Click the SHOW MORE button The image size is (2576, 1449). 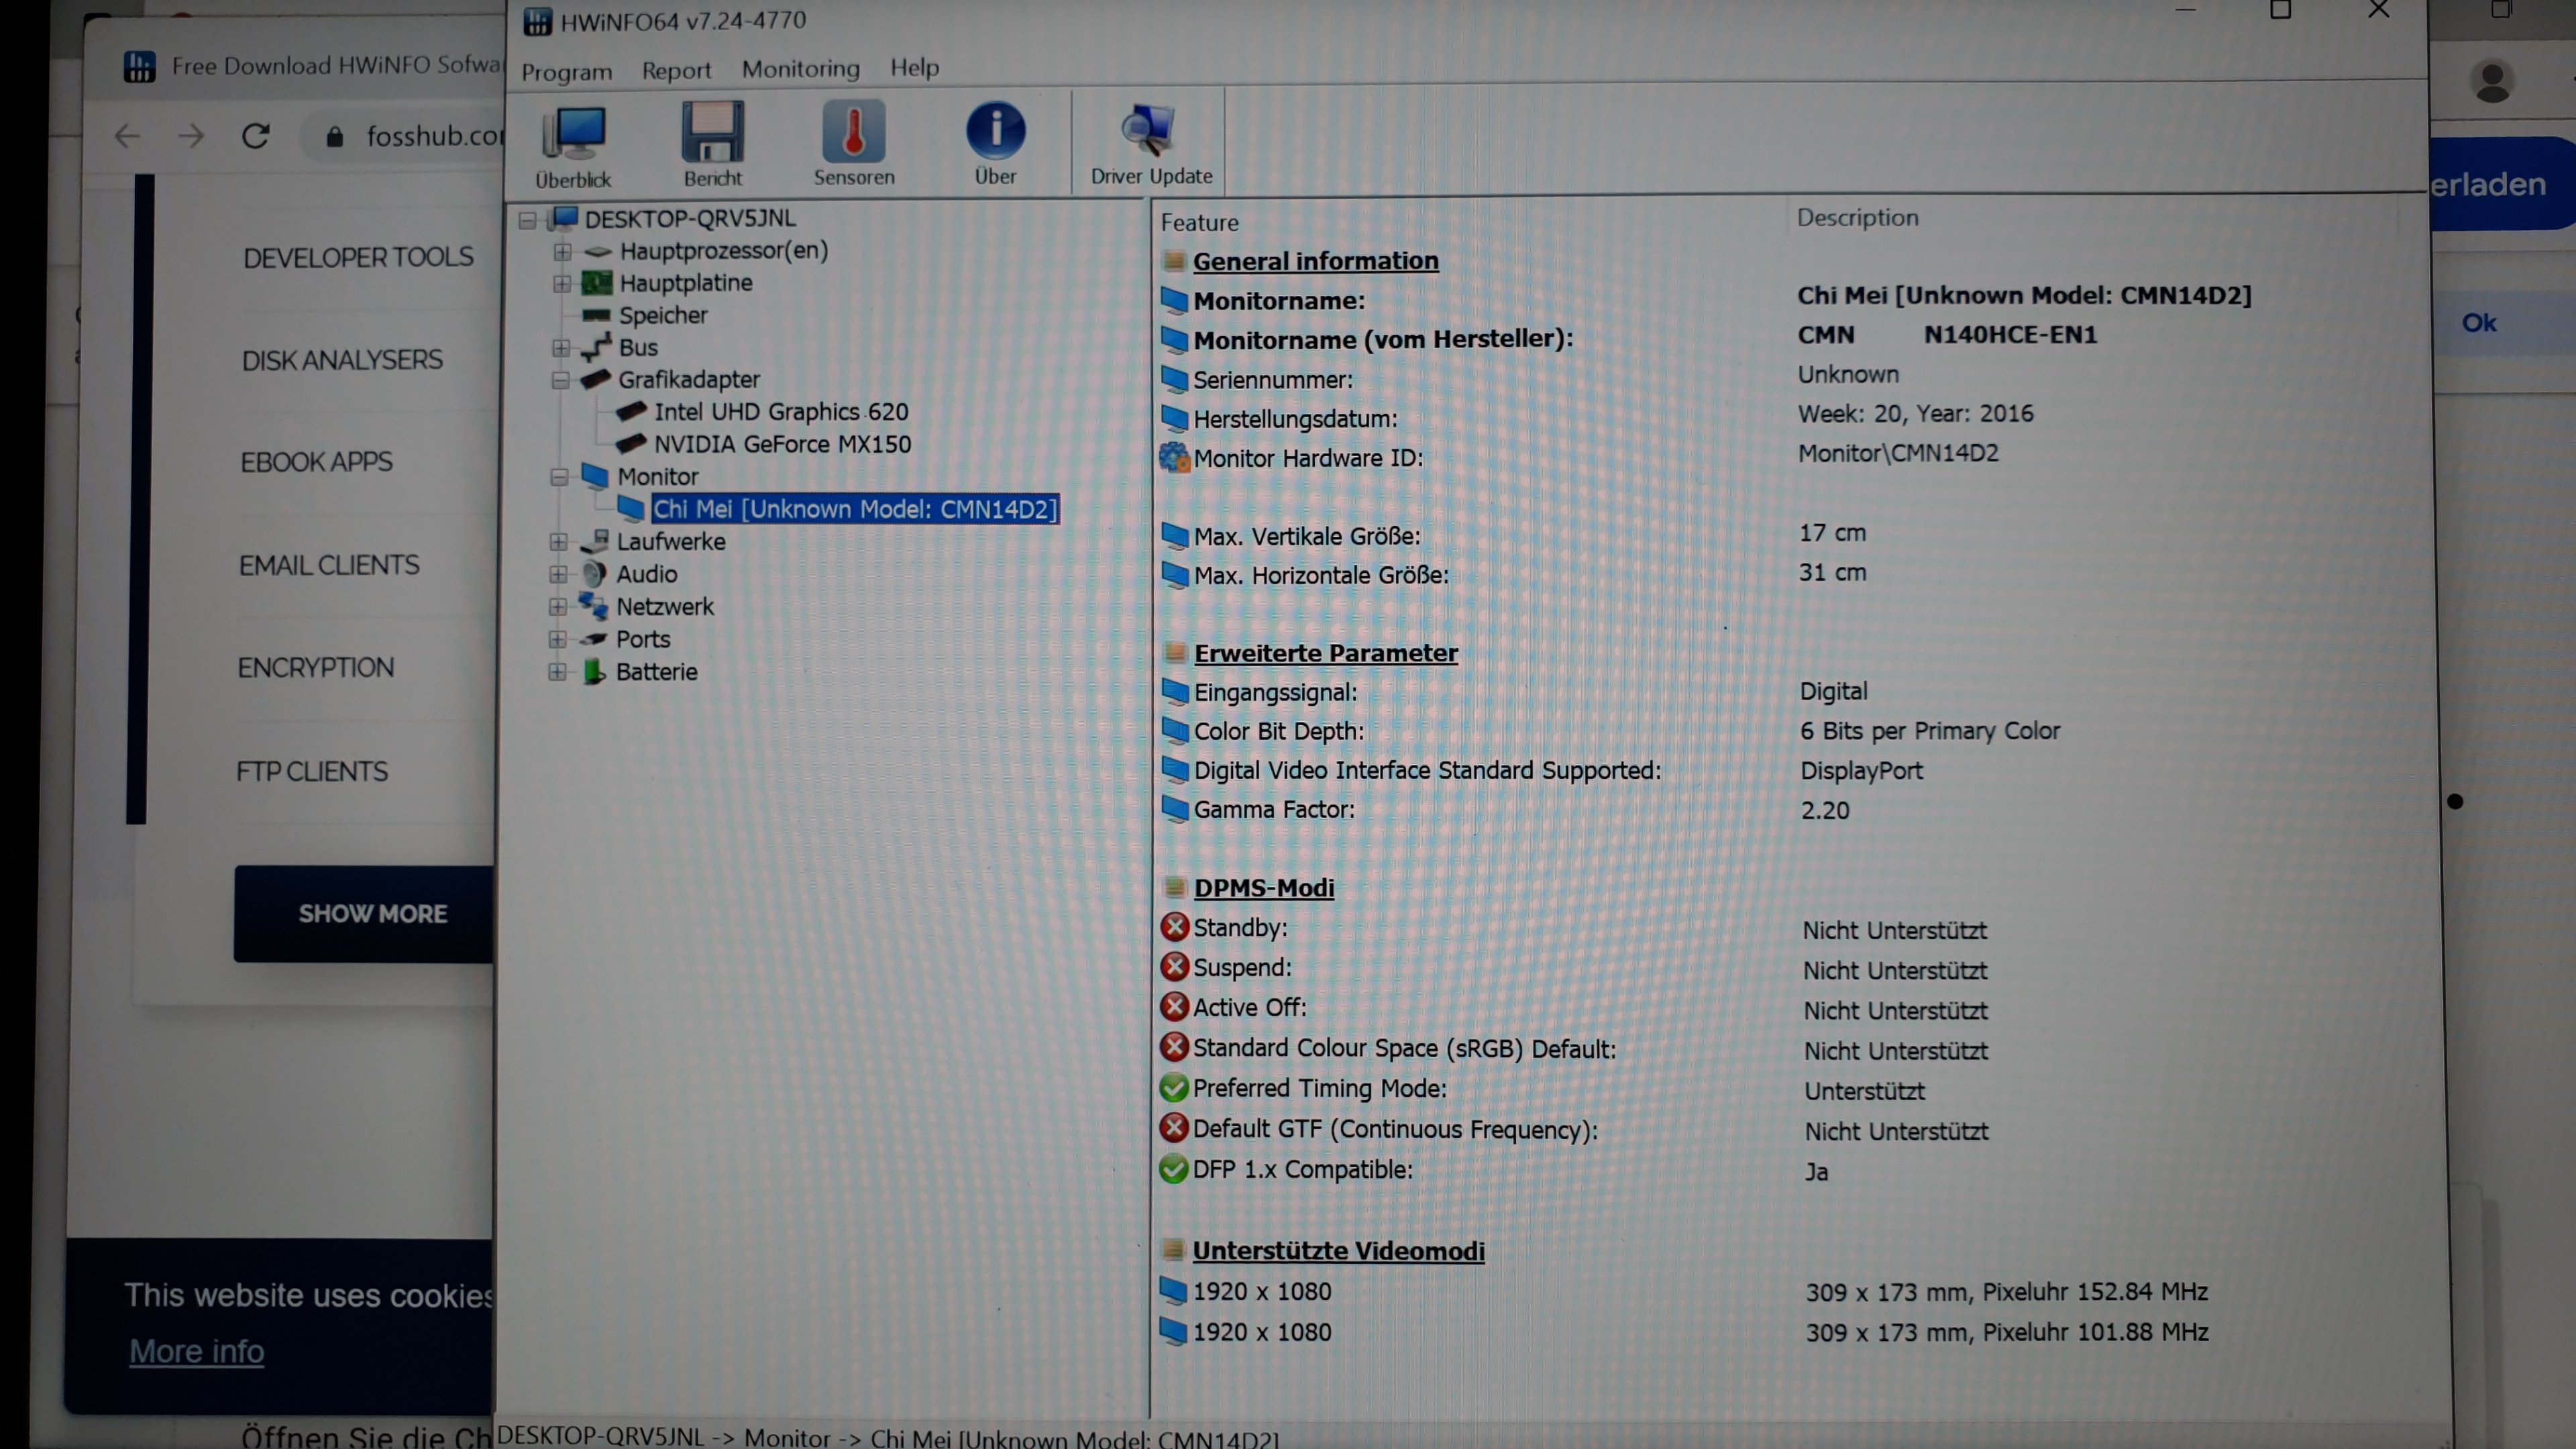point(372,913)
